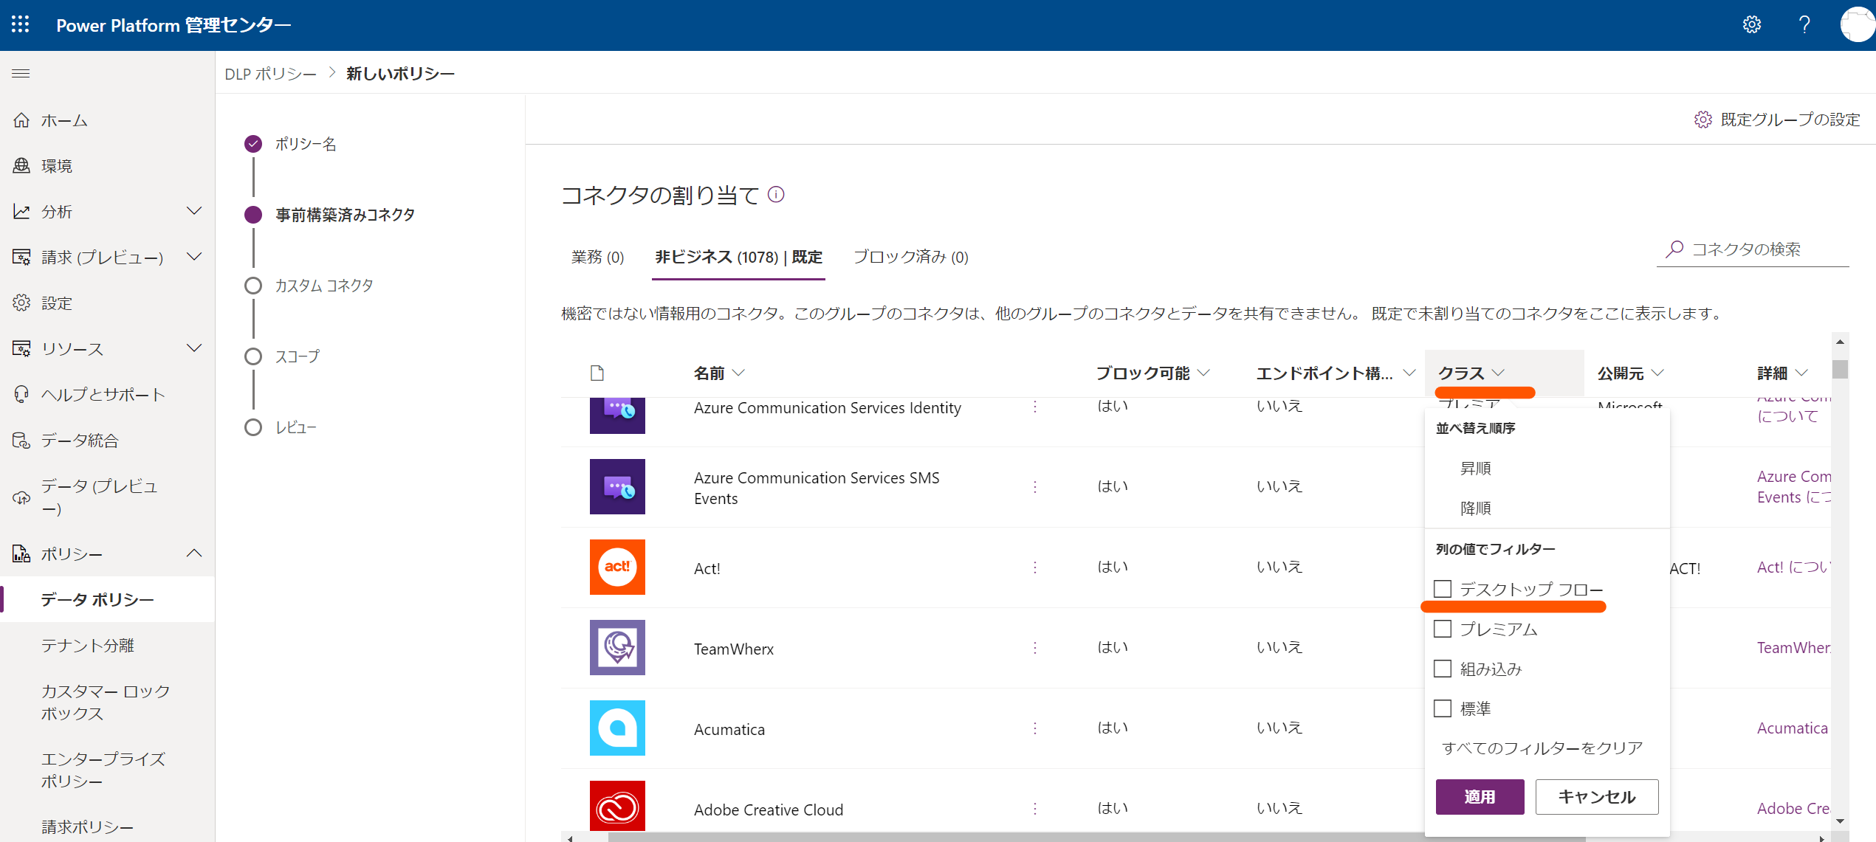
Task: Enable the デスクトップ フロー filter checkbox
Action: pyautogui.click(x=1443, y=588)
